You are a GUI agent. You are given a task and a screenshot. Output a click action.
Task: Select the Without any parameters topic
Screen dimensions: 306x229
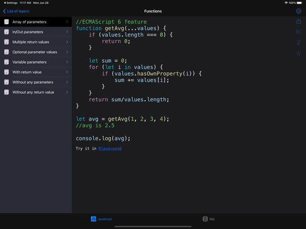point(33,82)
